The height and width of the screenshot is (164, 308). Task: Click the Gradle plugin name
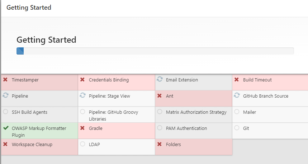(x=96, y=128)
